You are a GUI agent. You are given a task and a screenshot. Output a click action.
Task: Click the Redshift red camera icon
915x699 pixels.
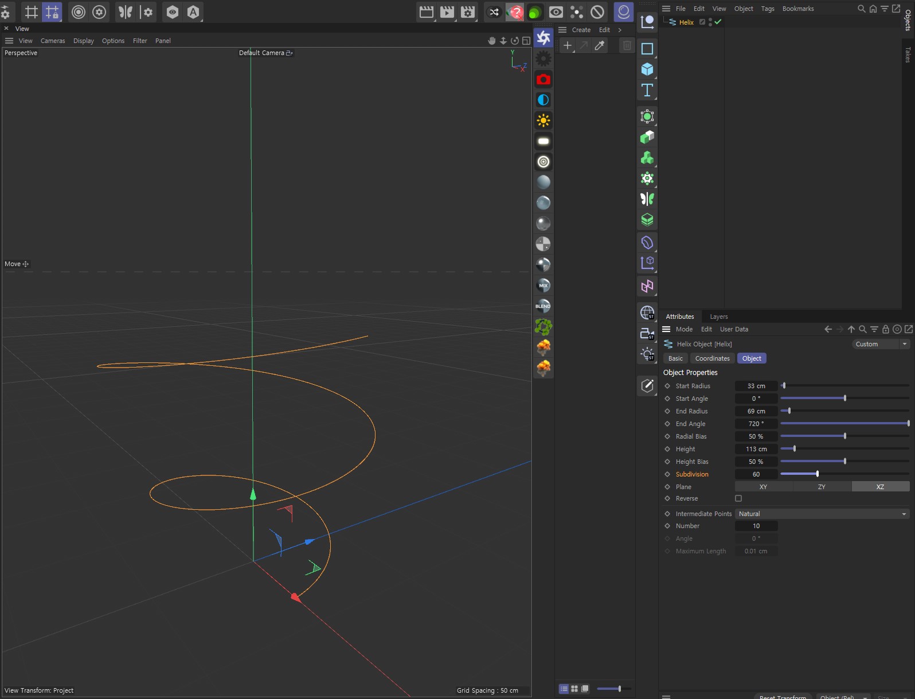543,79
